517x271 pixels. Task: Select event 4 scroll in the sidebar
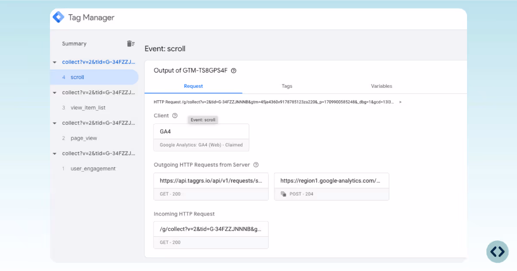point(94,77)
